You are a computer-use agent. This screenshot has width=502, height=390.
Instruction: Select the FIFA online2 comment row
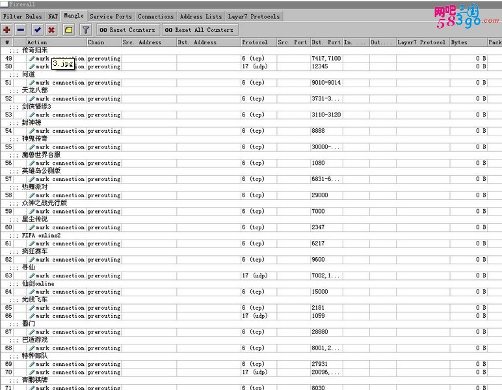point(251,236)
